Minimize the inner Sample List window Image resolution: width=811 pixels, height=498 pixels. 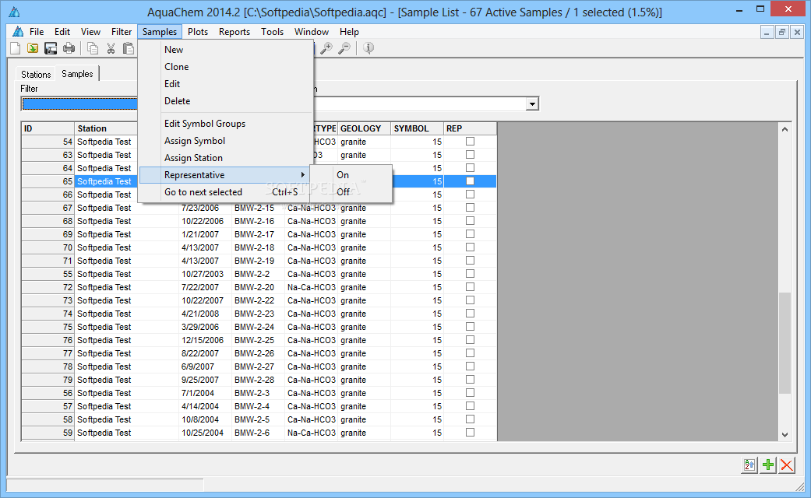point(767,32)
